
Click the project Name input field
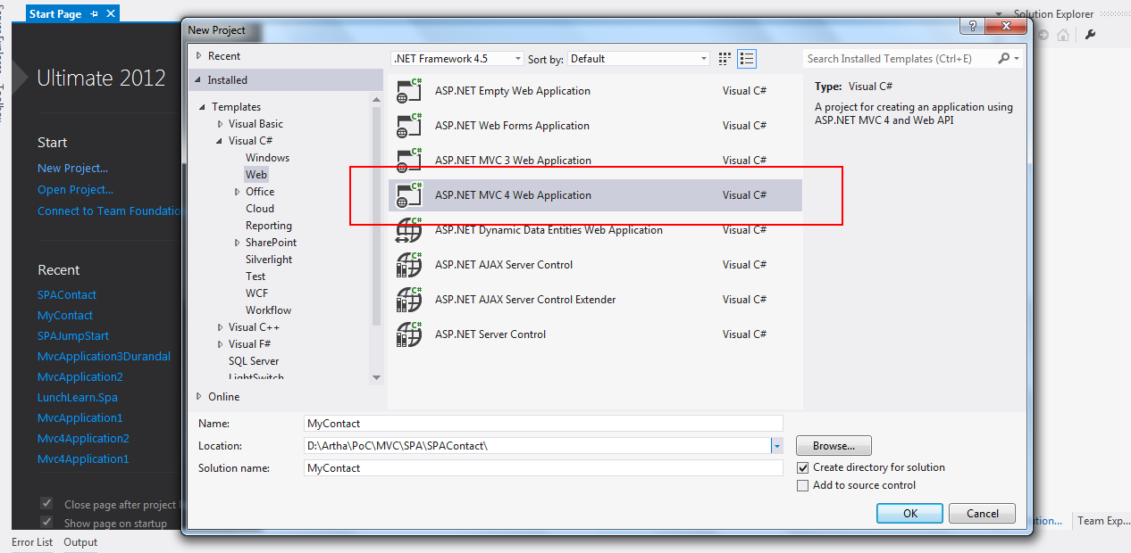pyautogui.click(x=543, y=424)
